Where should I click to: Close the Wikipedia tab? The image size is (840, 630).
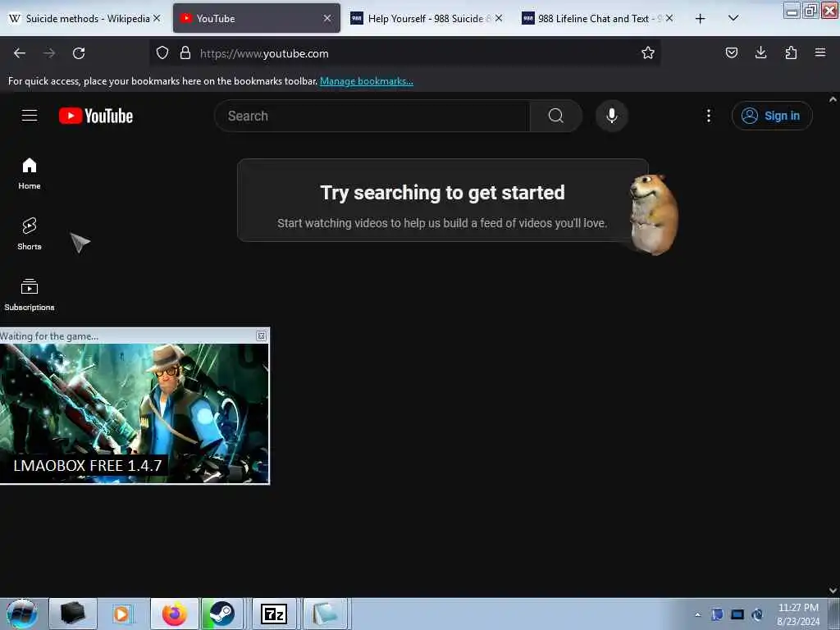pos(157,18)
